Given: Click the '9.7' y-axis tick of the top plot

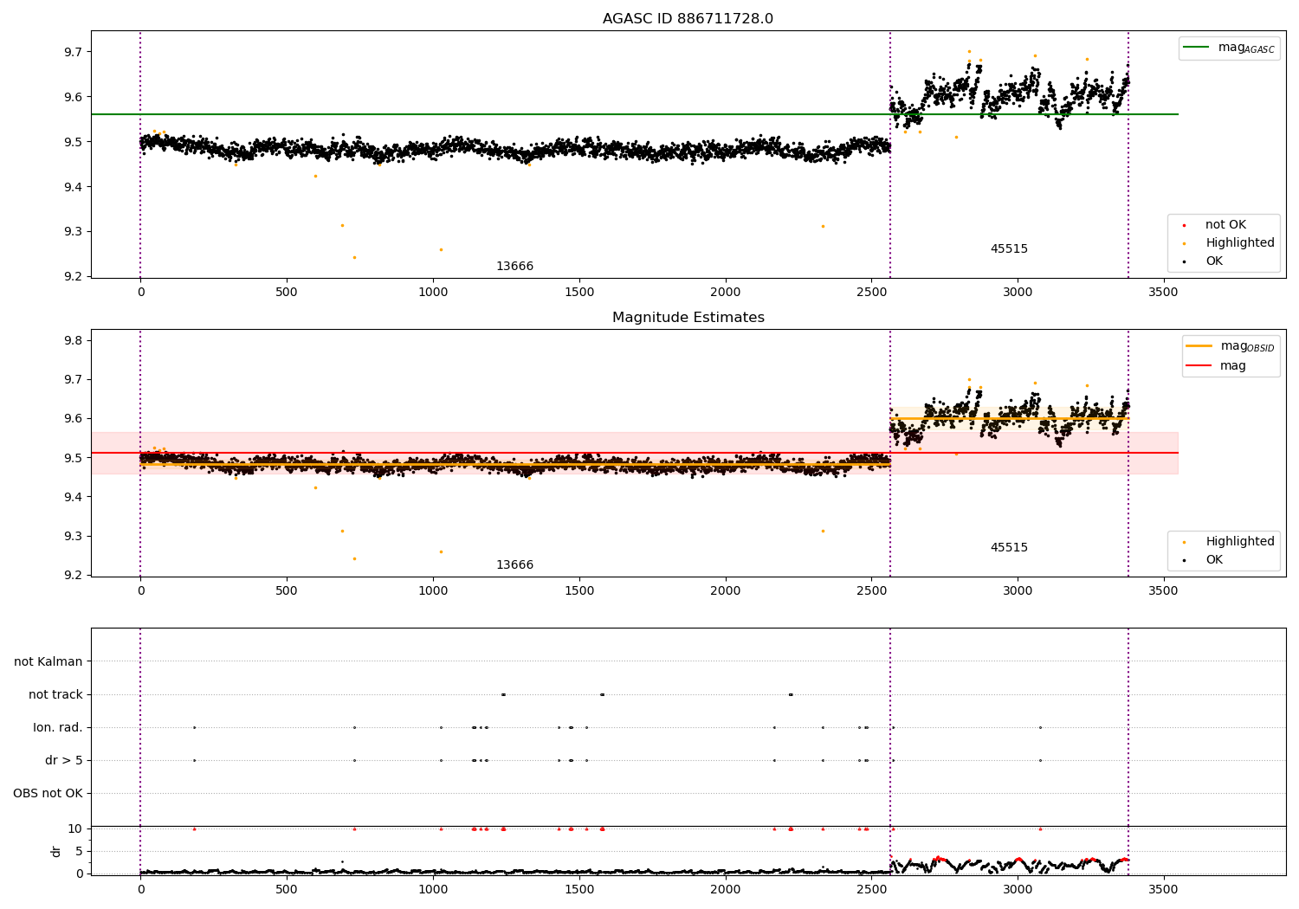Looking at the screenshot, I should coord(74,52).
